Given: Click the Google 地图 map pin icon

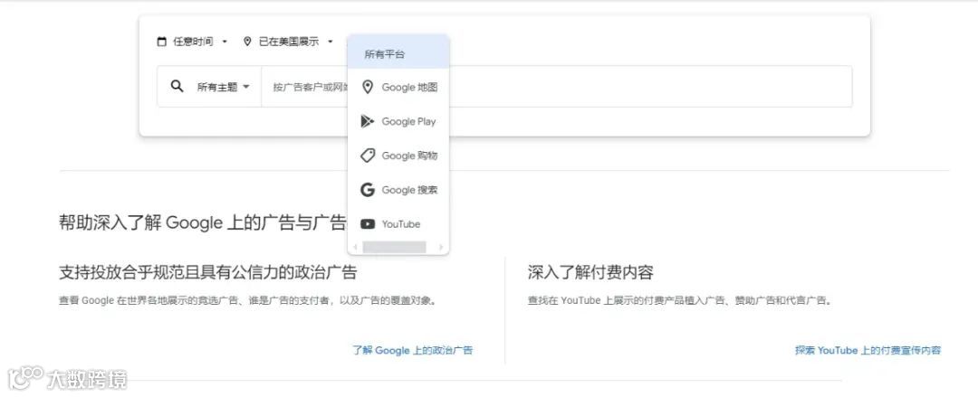Looking at the screenshot, I should (x=368, y=87).
